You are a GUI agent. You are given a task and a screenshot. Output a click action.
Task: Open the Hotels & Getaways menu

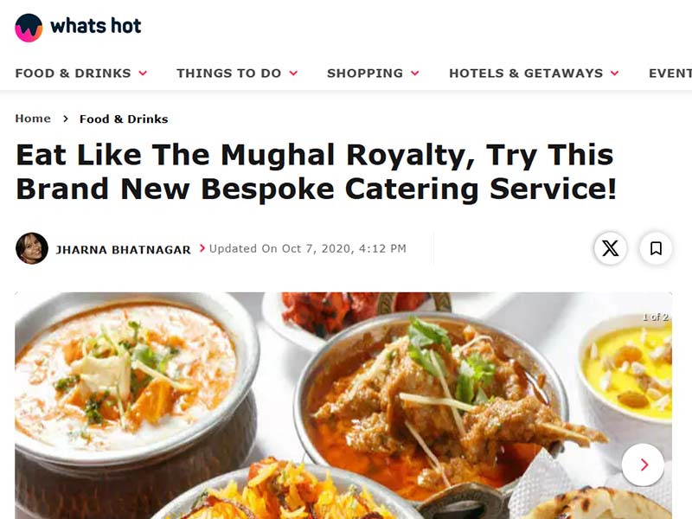click(x=526, y=74)
